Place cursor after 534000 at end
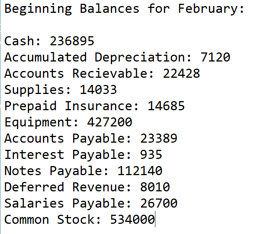 (x=155, y=220)
